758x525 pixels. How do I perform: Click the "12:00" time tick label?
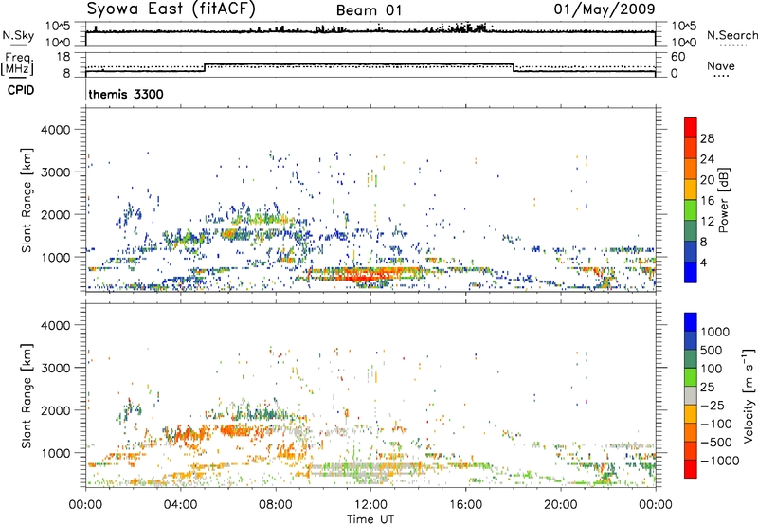click(x=370, y=505)
